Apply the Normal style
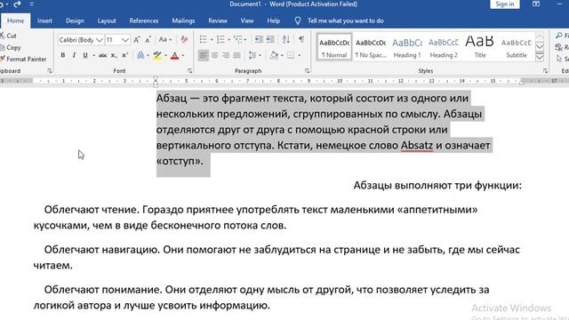The image size is (569, 320). [334, 47]
